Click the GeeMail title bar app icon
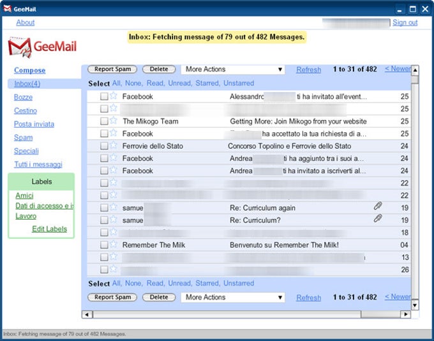Image resolution: width=434 pixels, height=341 pixels. tap(8, 9)
